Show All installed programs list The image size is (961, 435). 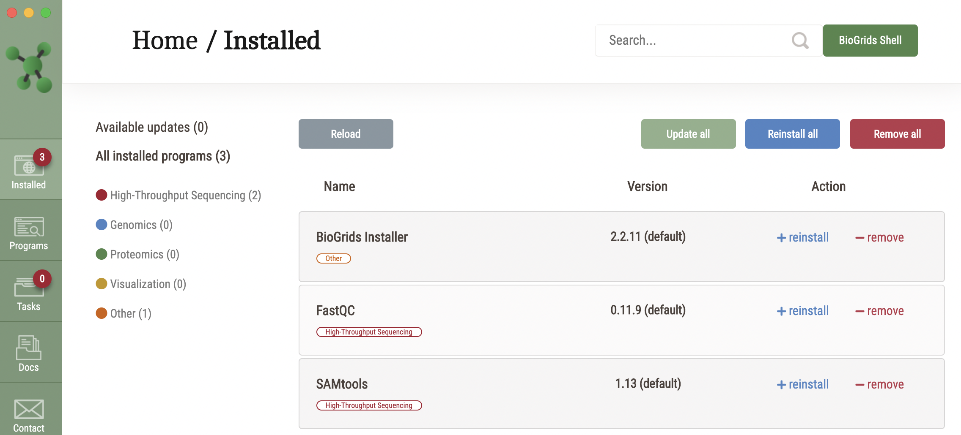pos(163,156)
